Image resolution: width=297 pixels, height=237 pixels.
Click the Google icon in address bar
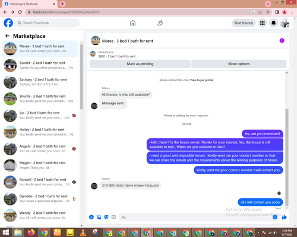pos(253,12)
